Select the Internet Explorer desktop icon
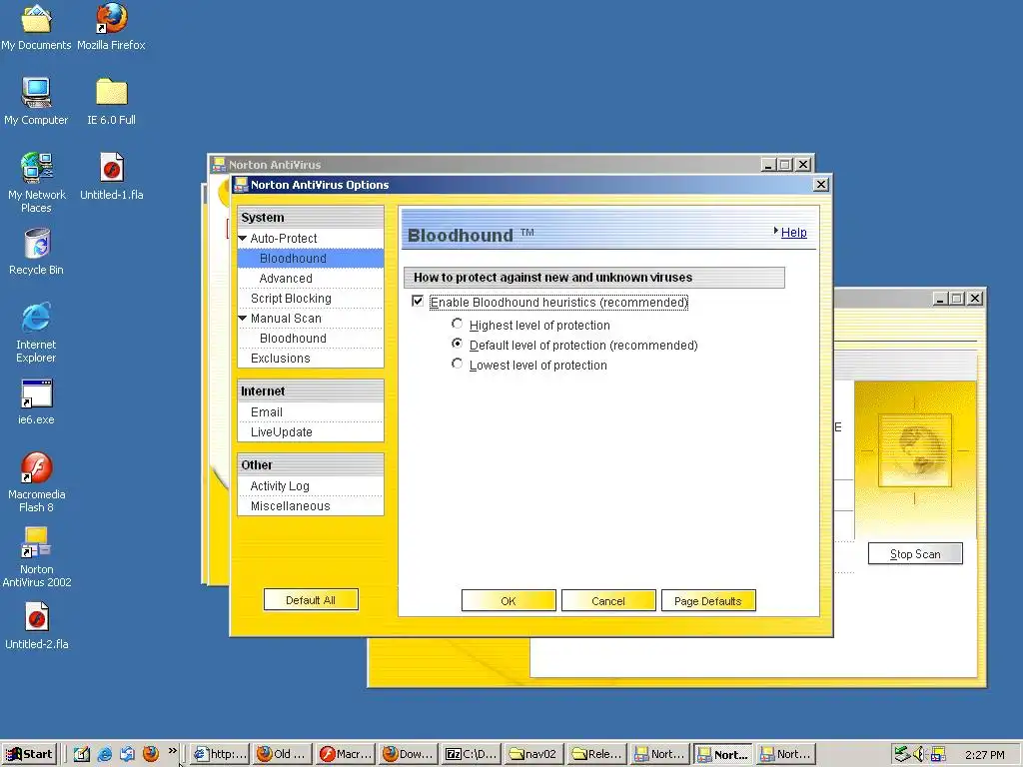 pyautogui.click(x=36, y=333)
